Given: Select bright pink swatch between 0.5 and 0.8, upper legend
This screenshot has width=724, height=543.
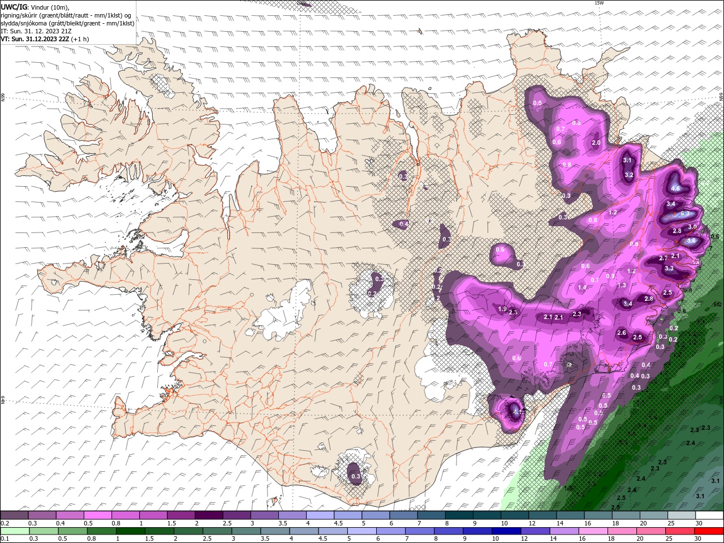Looking at the screenshot, I should [x=98, y=515].
